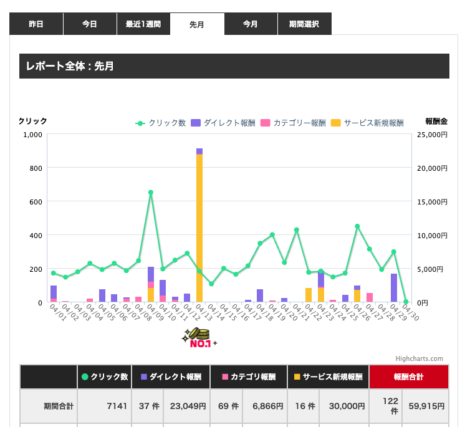The image size is (465, 427).
Task: Click the pink bar on 04/27
Action: pyautogui.click(x=370, y=297)
